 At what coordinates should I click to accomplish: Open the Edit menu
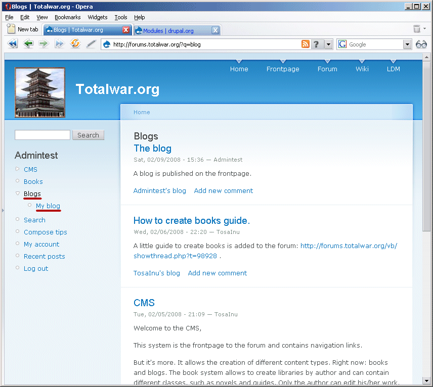[25, 17]
